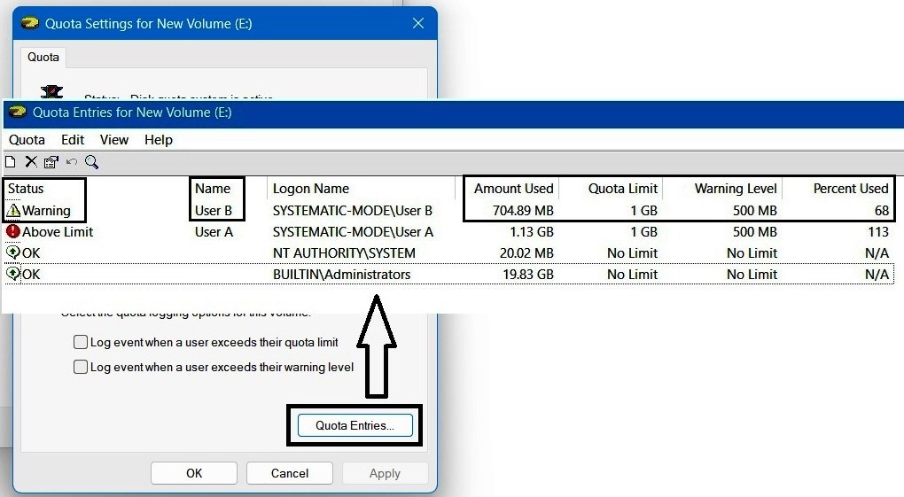The width and height of the screenshot is (904, 497).
Task: Click the 1.13 GB amount used value
Action: point(532,232)
